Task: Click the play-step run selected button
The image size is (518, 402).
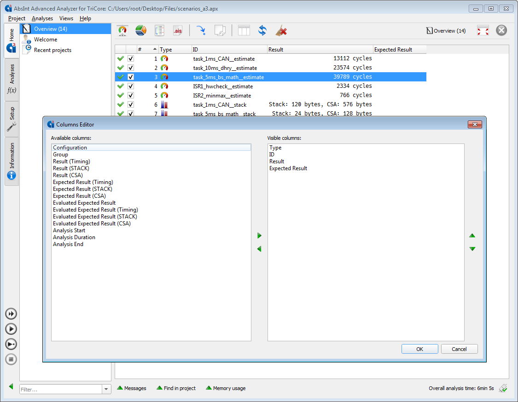Action: (x=11, y=344)
